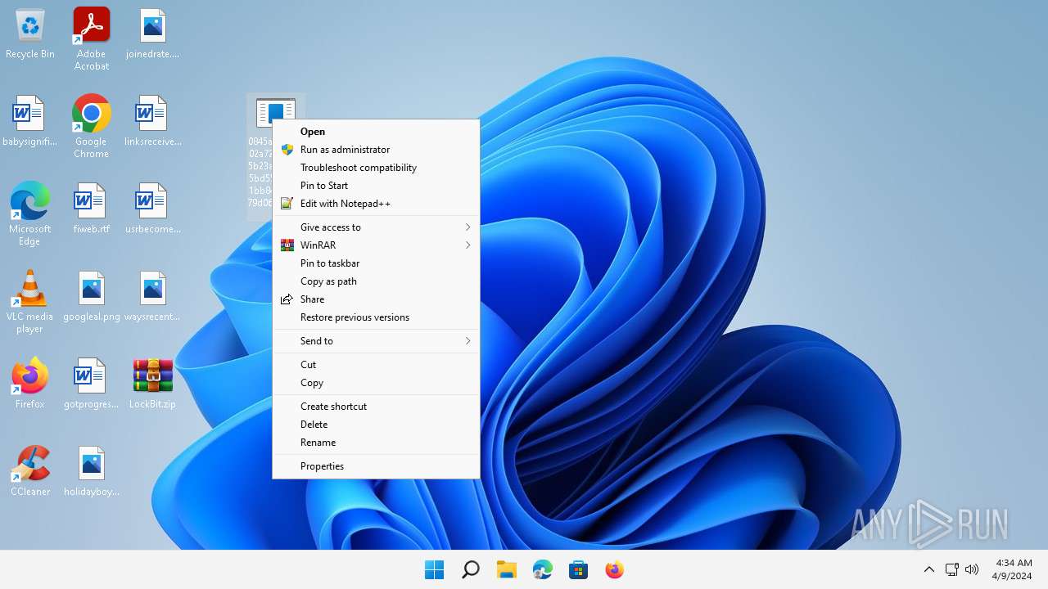Image resolution: width=1048 pixels, height=589 pixels.
Task: Choose Edit with Notepad++
Action: click(376, 204)
